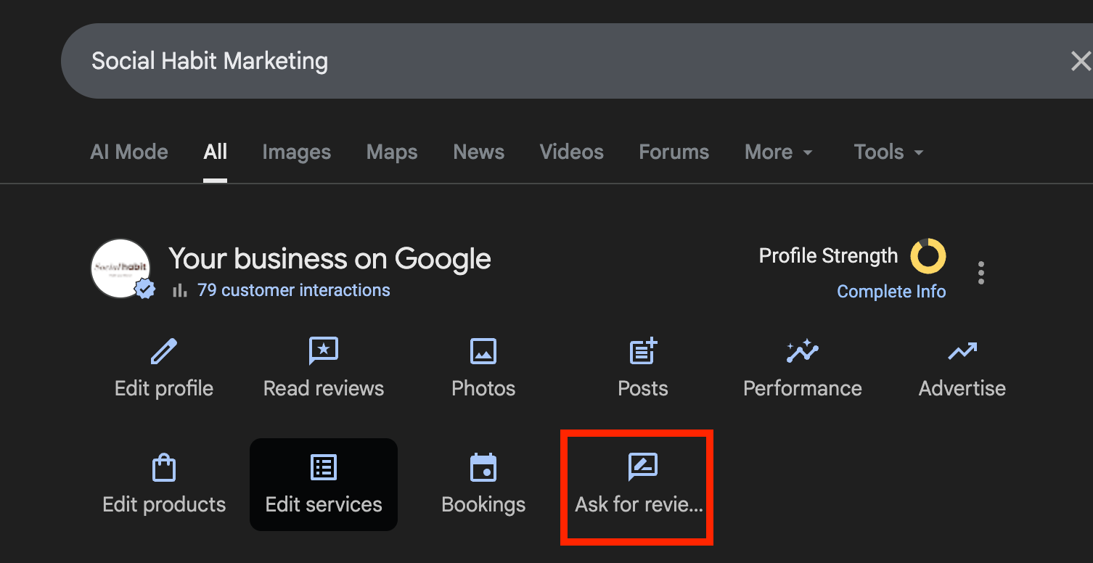Open the Photos image icon
The width and height of the screenshot is (1093, 563).
483,352
